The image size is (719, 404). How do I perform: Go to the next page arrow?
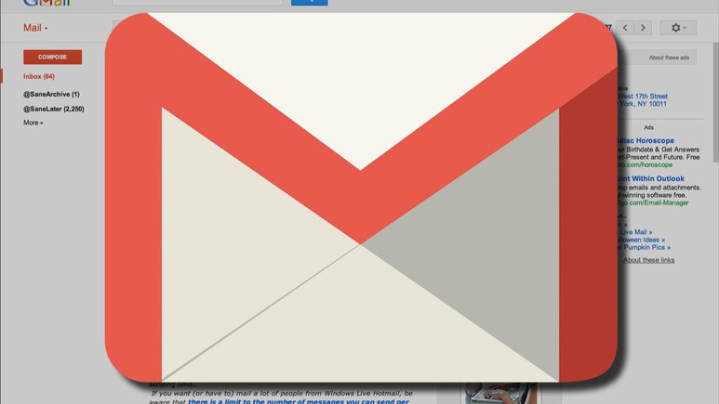click(643, 28)
